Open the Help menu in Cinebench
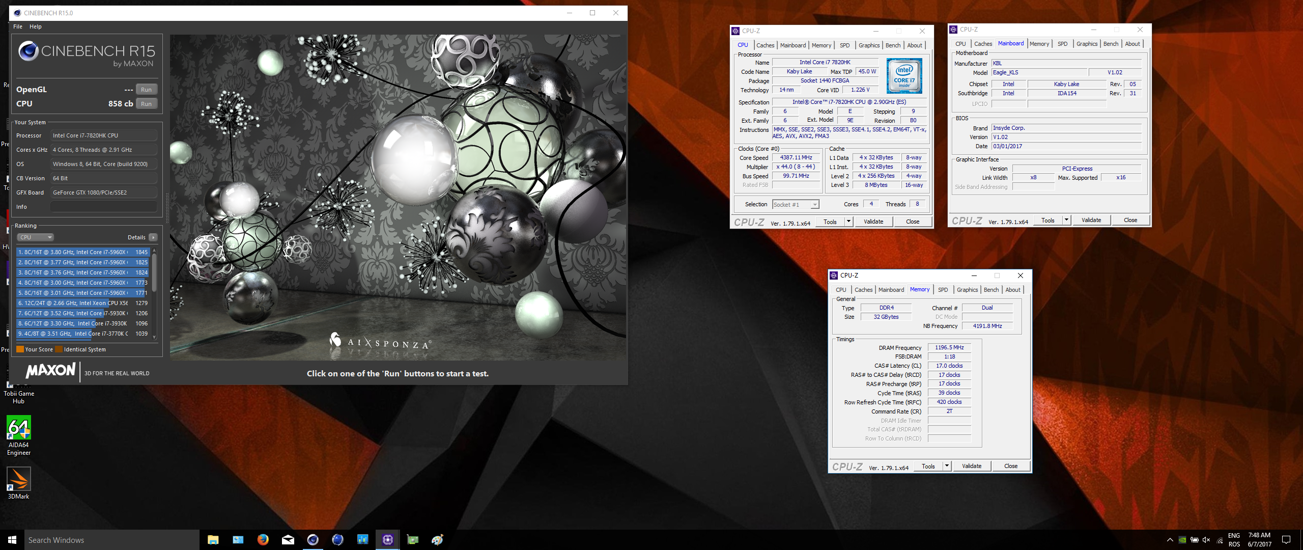The width and height of the screenshot is (1303, 550). click(36, 26)
